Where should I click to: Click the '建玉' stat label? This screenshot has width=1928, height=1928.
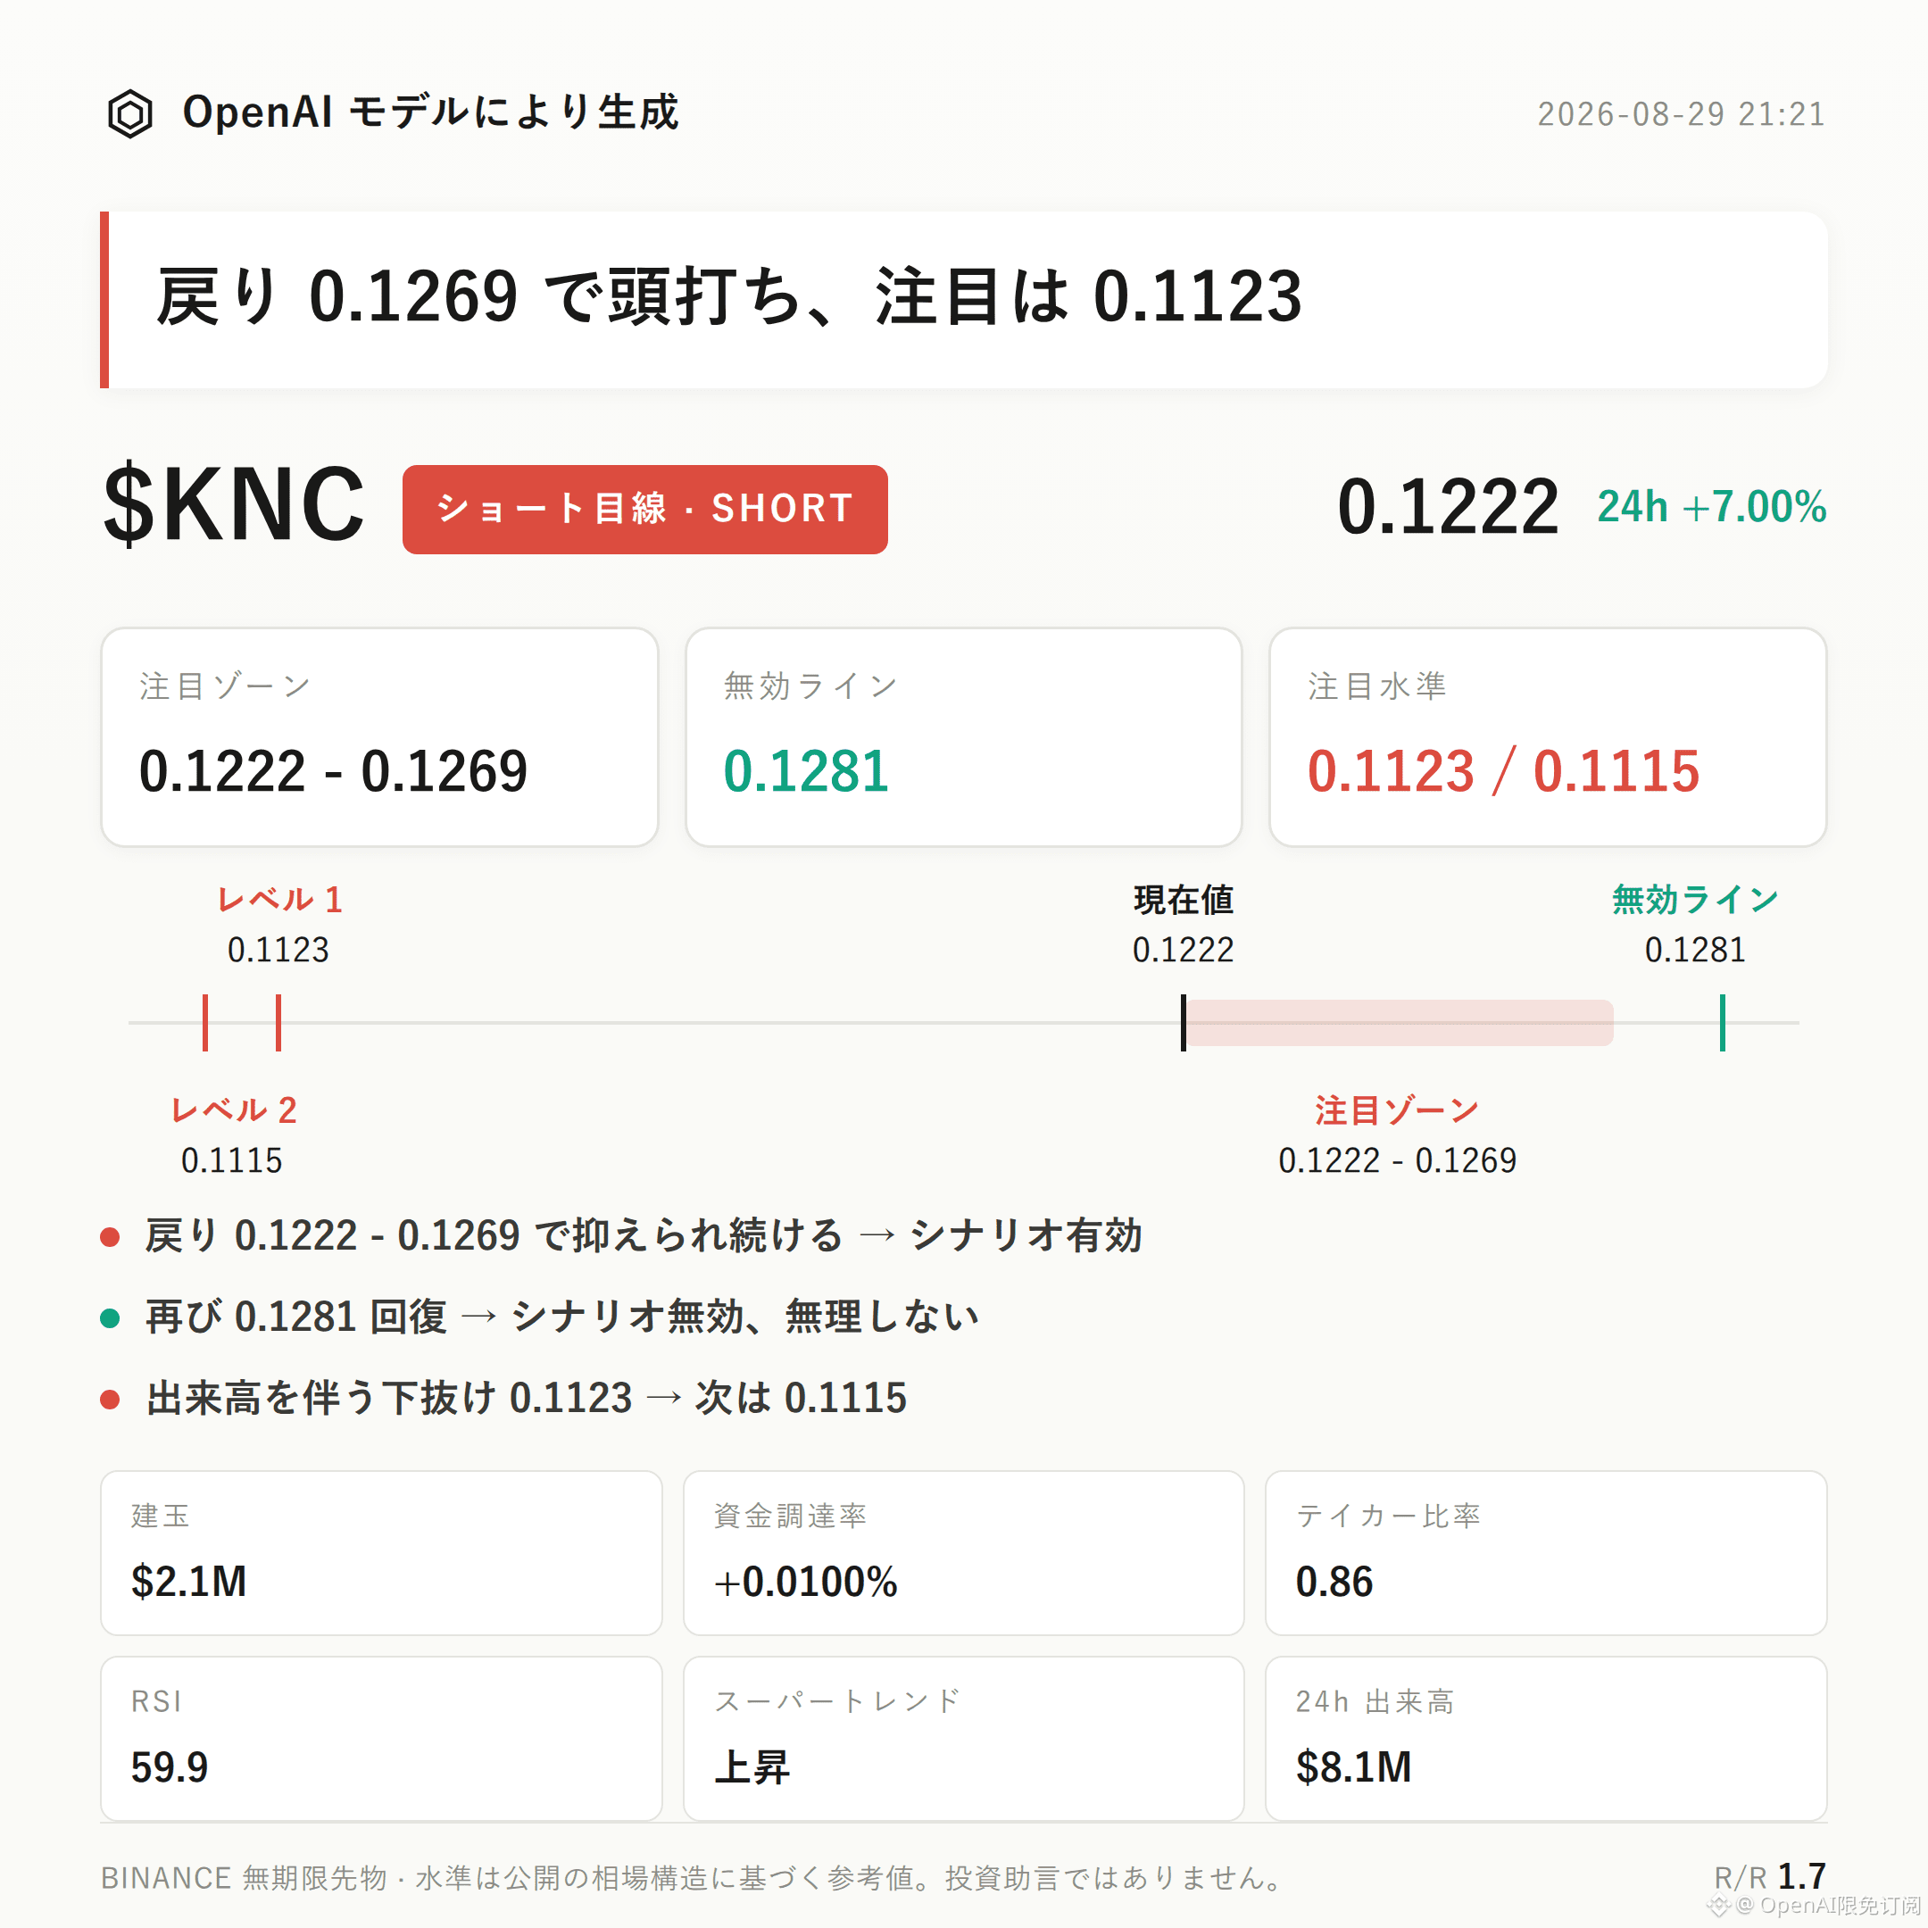161,1515
